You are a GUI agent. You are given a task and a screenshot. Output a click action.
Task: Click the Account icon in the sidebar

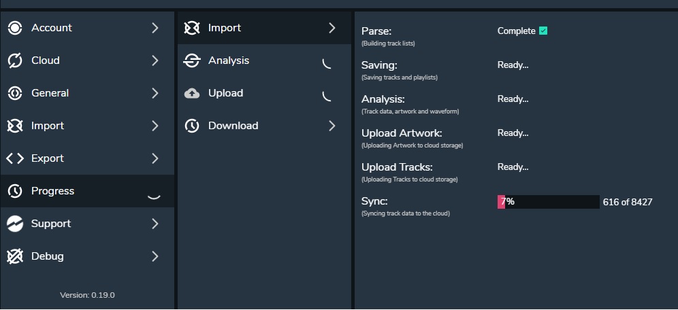15,28
